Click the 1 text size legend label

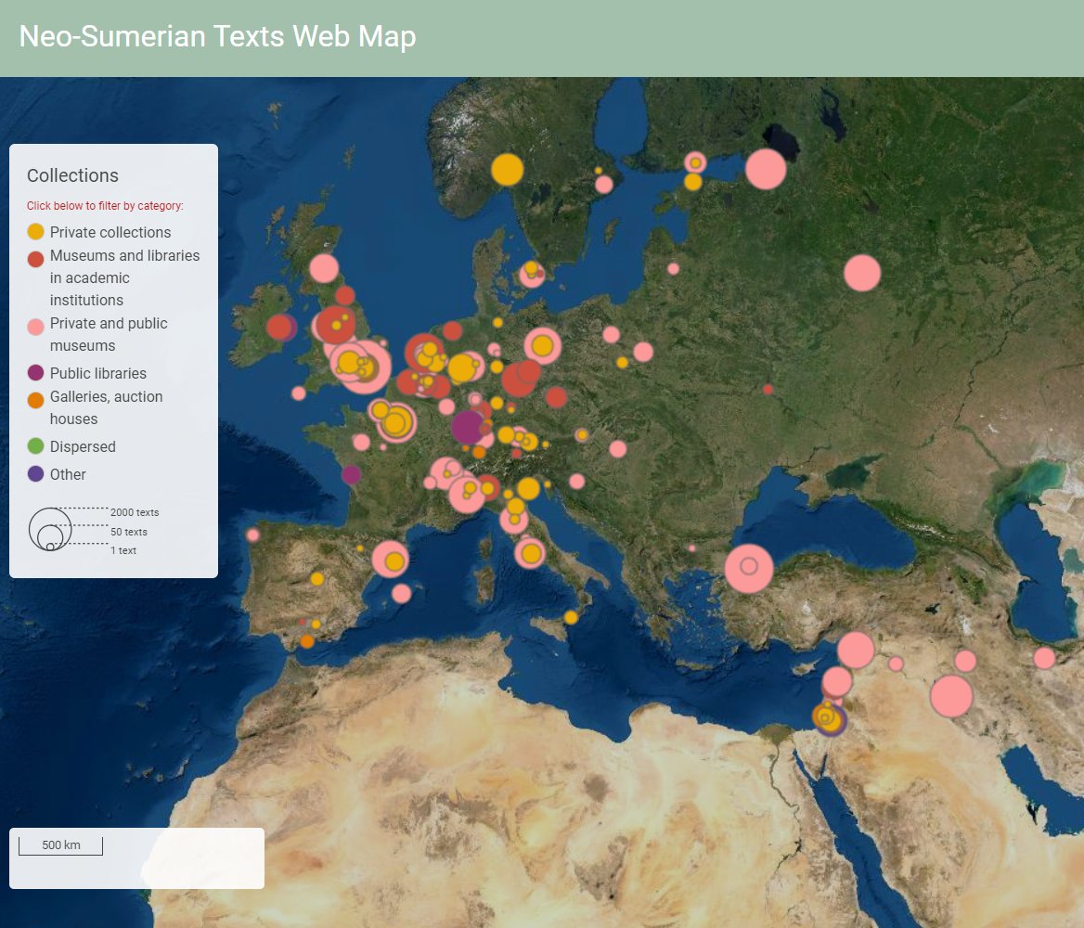123,550
